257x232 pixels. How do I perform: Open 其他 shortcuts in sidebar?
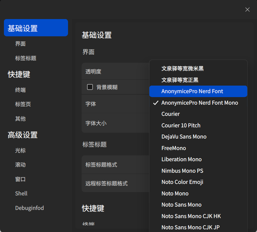point(20,119)
